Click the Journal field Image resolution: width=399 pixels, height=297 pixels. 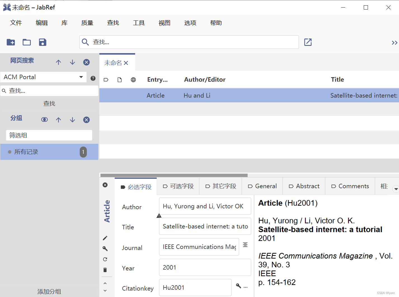pos(199,247)
